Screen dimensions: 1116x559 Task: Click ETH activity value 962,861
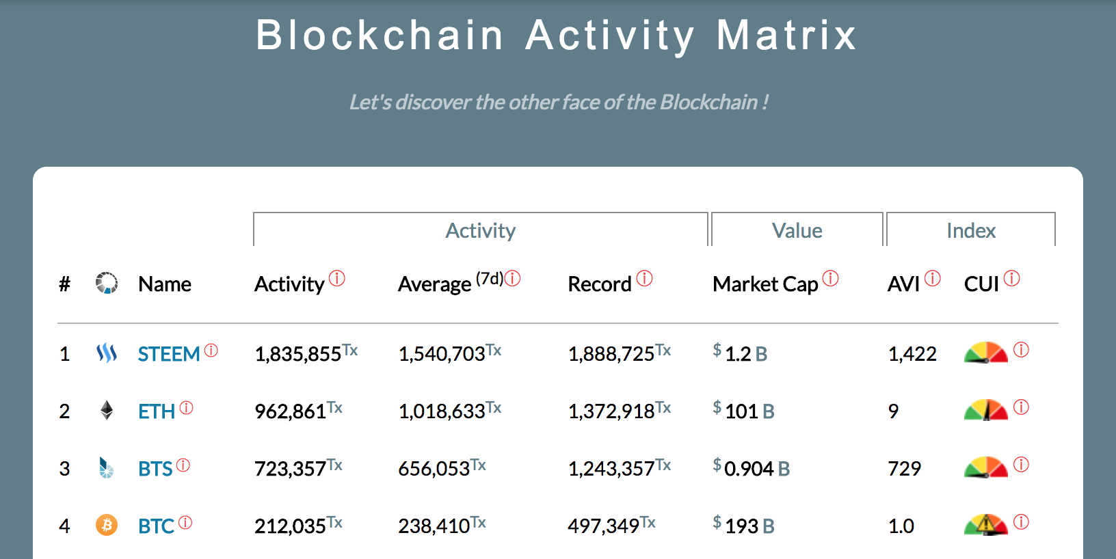(x=298, y=410)
